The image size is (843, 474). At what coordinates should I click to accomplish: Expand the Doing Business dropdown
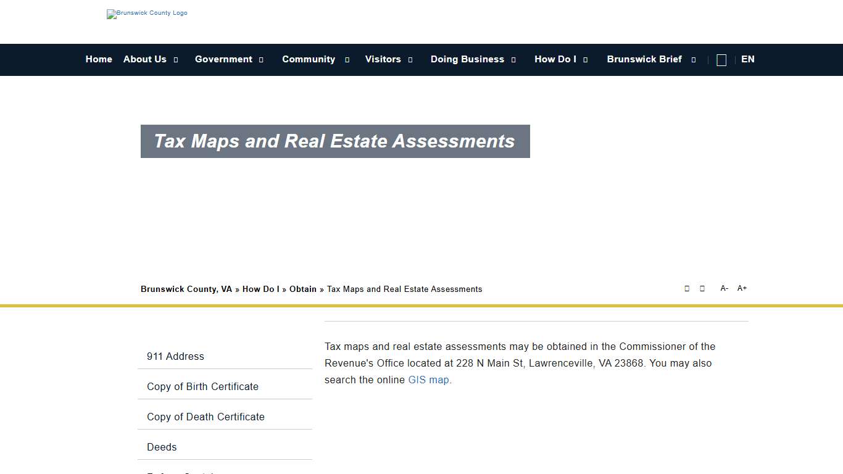point(467,59)
